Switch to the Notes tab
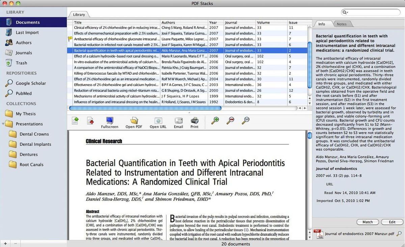Image resolution: width=405 pixels, height=247 pixels. coord(342,24)
